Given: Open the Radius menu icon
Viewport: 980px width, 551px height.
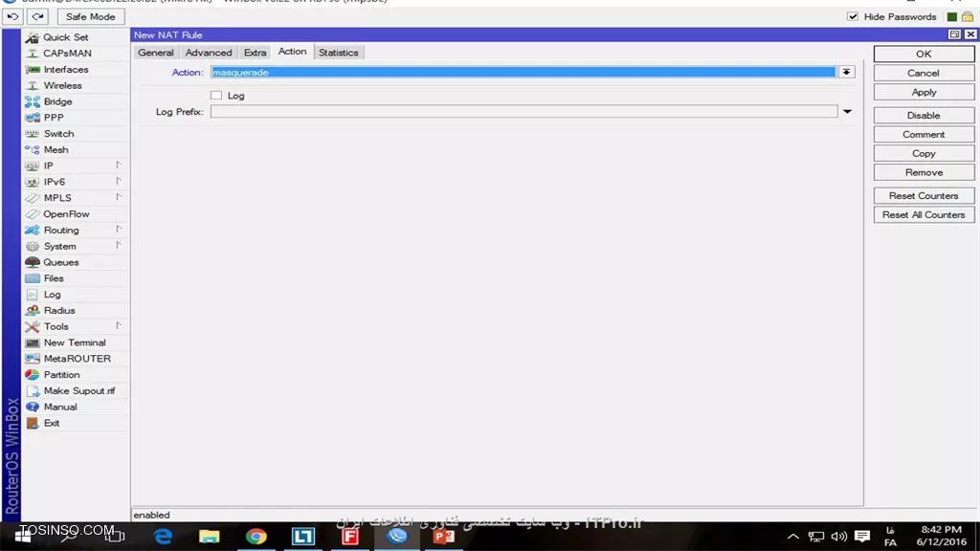Looking at the screenshot, I should pyautogui.click(x=33, y=311).
